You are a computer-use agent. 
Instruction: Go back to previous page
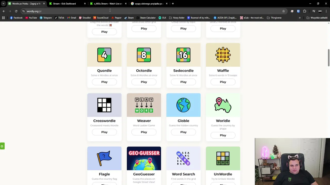coord(4,11)
